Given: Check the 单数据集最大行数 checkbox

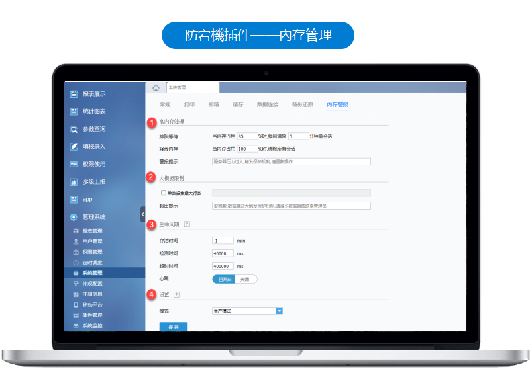Looking at the screenshot, I should click(163, 193).
